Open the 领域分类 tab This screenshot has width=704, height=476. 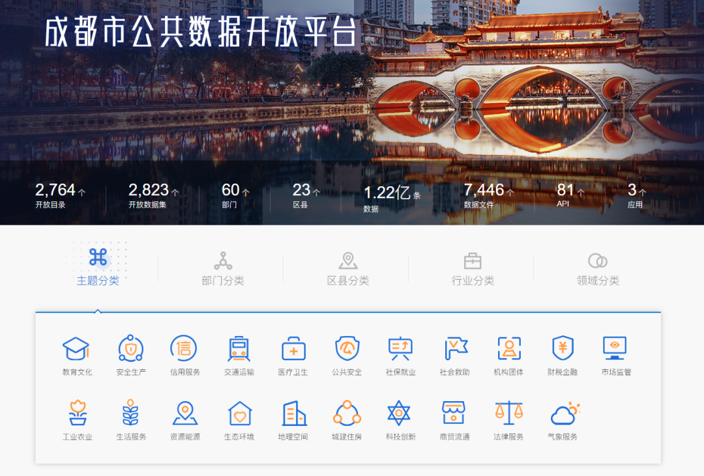[598, 267]
